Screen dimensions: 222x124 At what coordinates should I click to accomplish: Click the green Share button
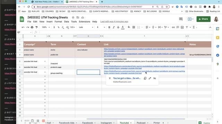pos(204,19)
